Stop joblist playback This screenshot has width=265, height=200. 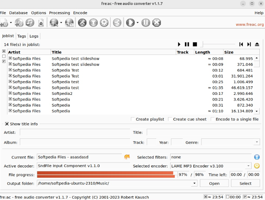coord(195,44)
